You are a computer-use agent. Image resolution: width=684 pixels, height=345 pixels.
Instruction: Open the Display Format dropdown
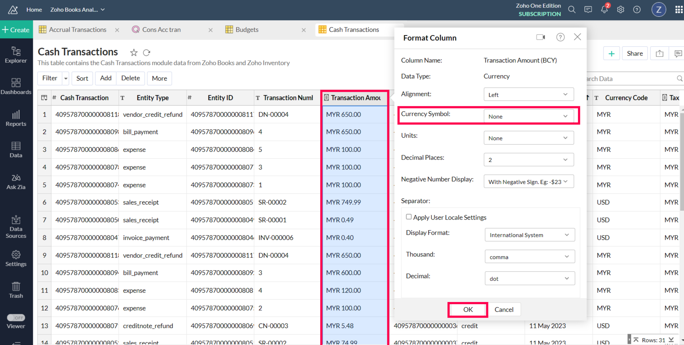[530, 235]
